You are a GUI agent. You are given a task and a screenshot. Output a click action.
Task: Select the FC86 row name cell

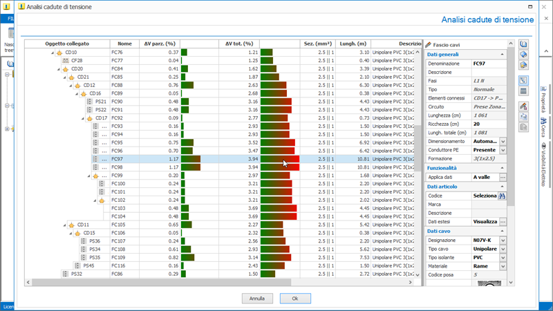click(x=124, y=274)
